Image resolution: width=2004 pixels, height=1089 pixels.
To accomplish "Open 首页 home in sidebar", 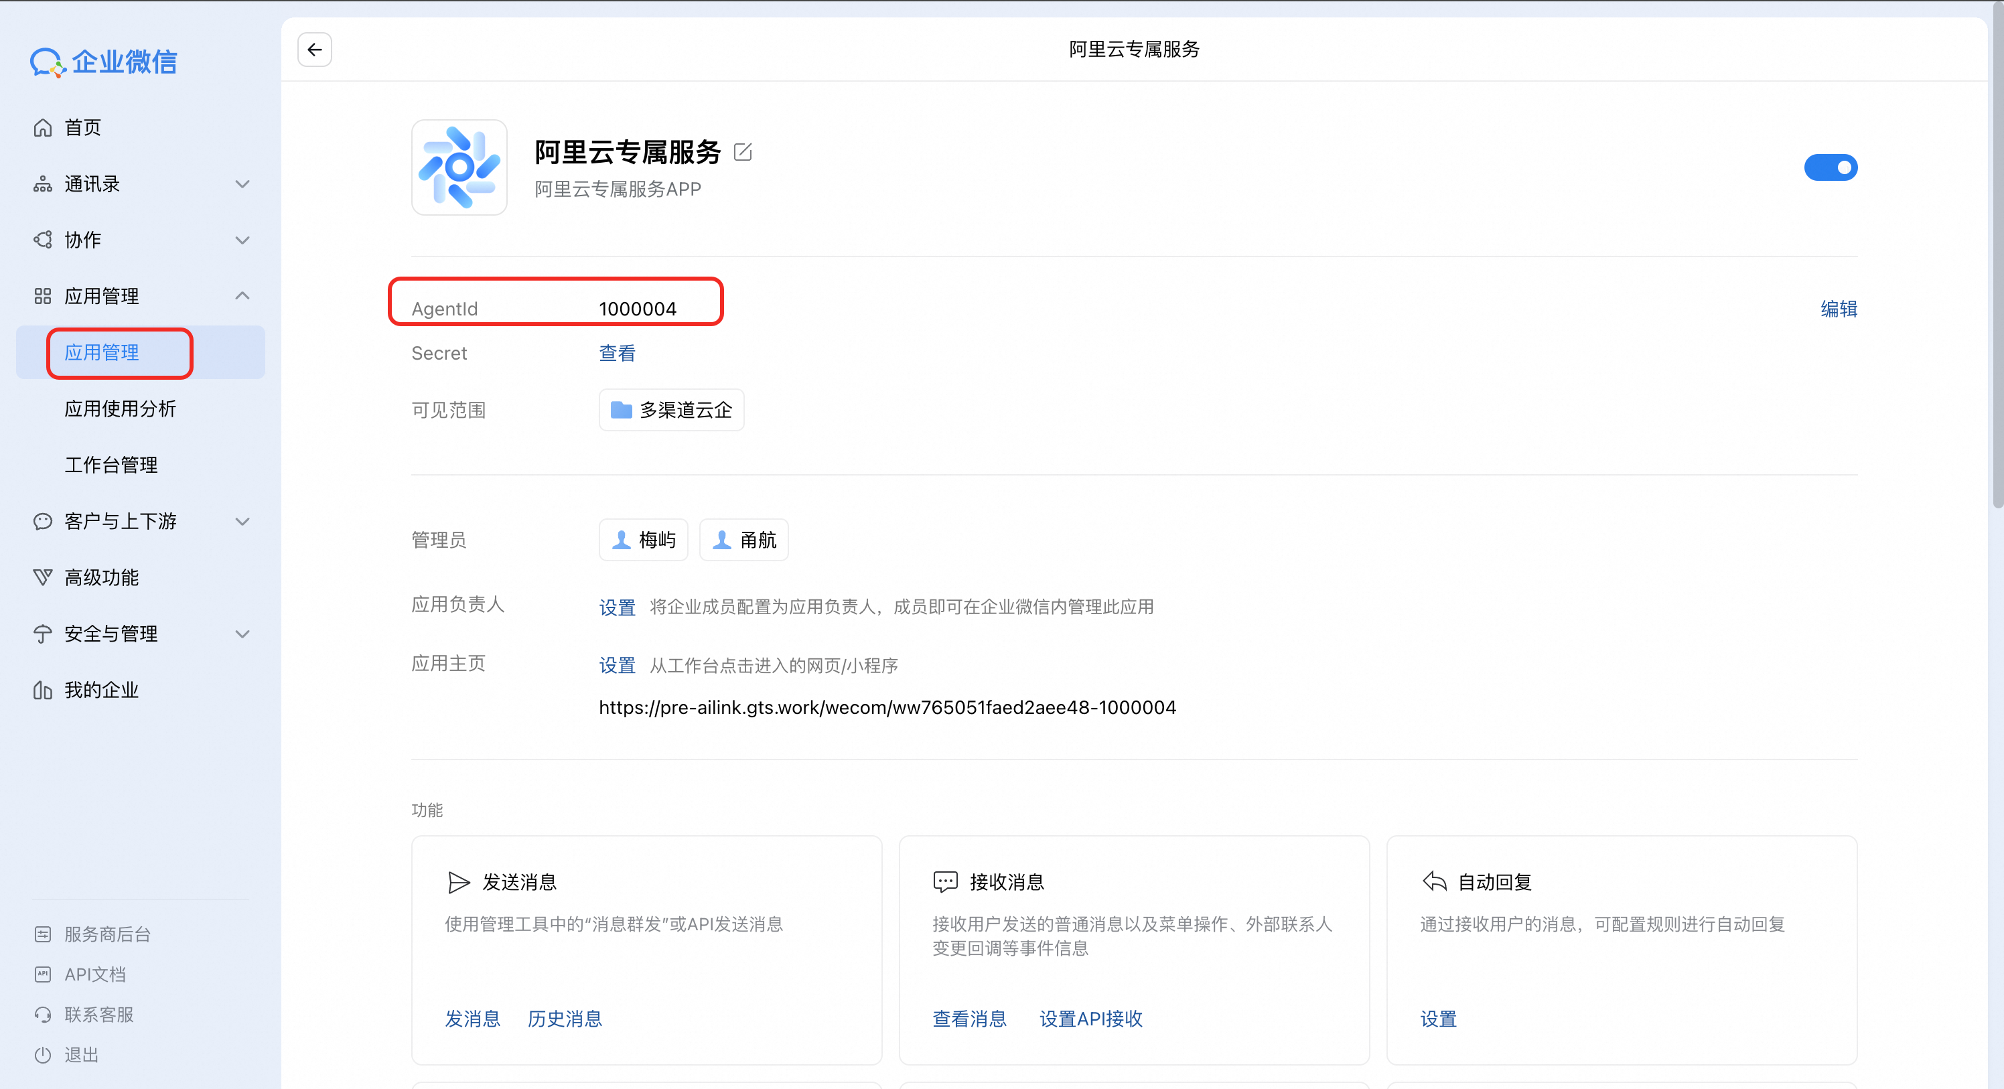I will tap(82, 127).
